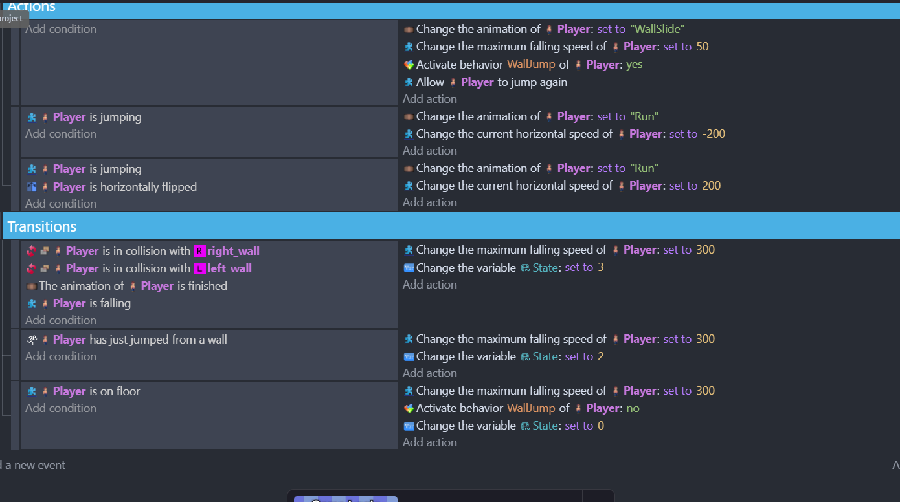The width and height of the screenshot is (900, 502).
Task: Click 'Add action' below 'State: set to 0'
Action: (x=430, y=442)
